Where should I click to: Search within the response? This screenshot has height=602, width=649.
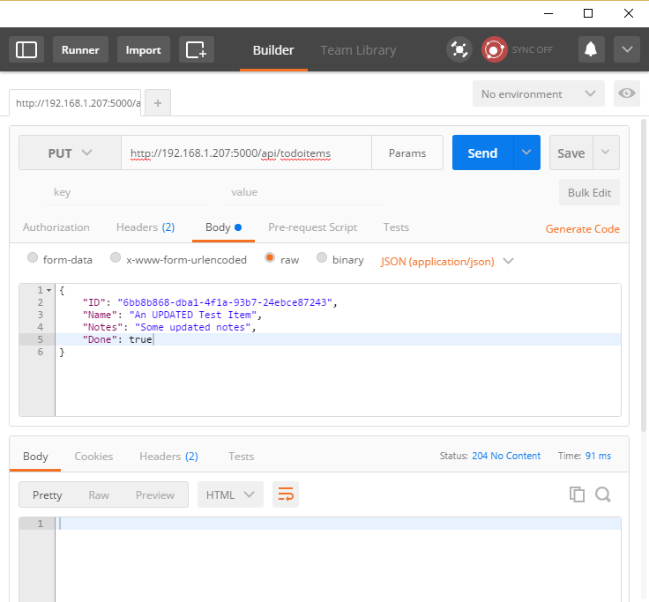click(x=603, y=494)
